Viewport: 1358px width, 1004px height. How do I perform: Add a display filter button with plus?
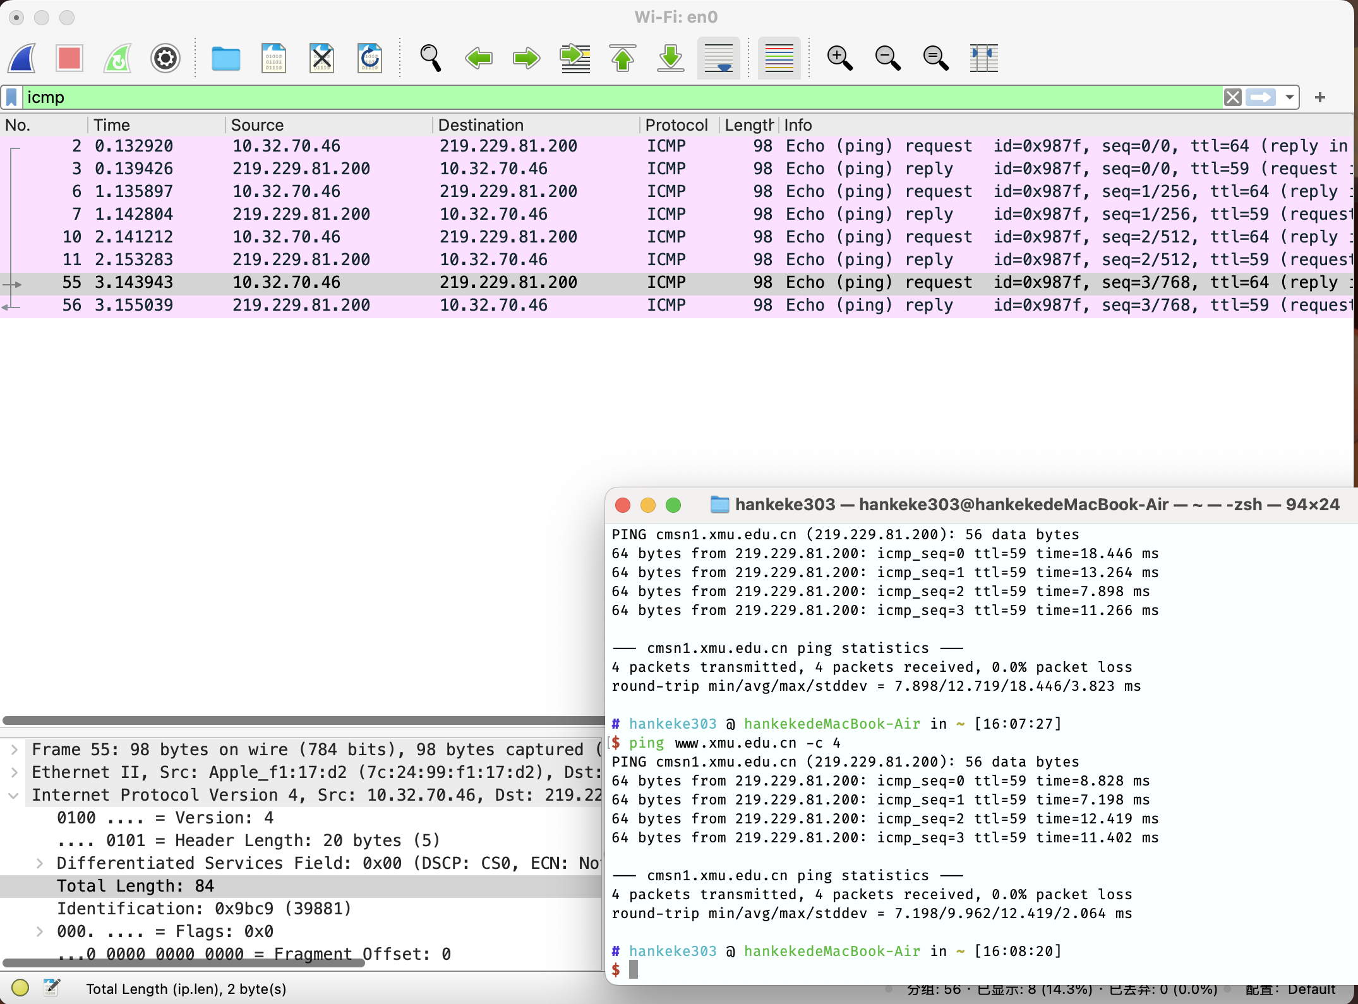[x=1319, y=97]
